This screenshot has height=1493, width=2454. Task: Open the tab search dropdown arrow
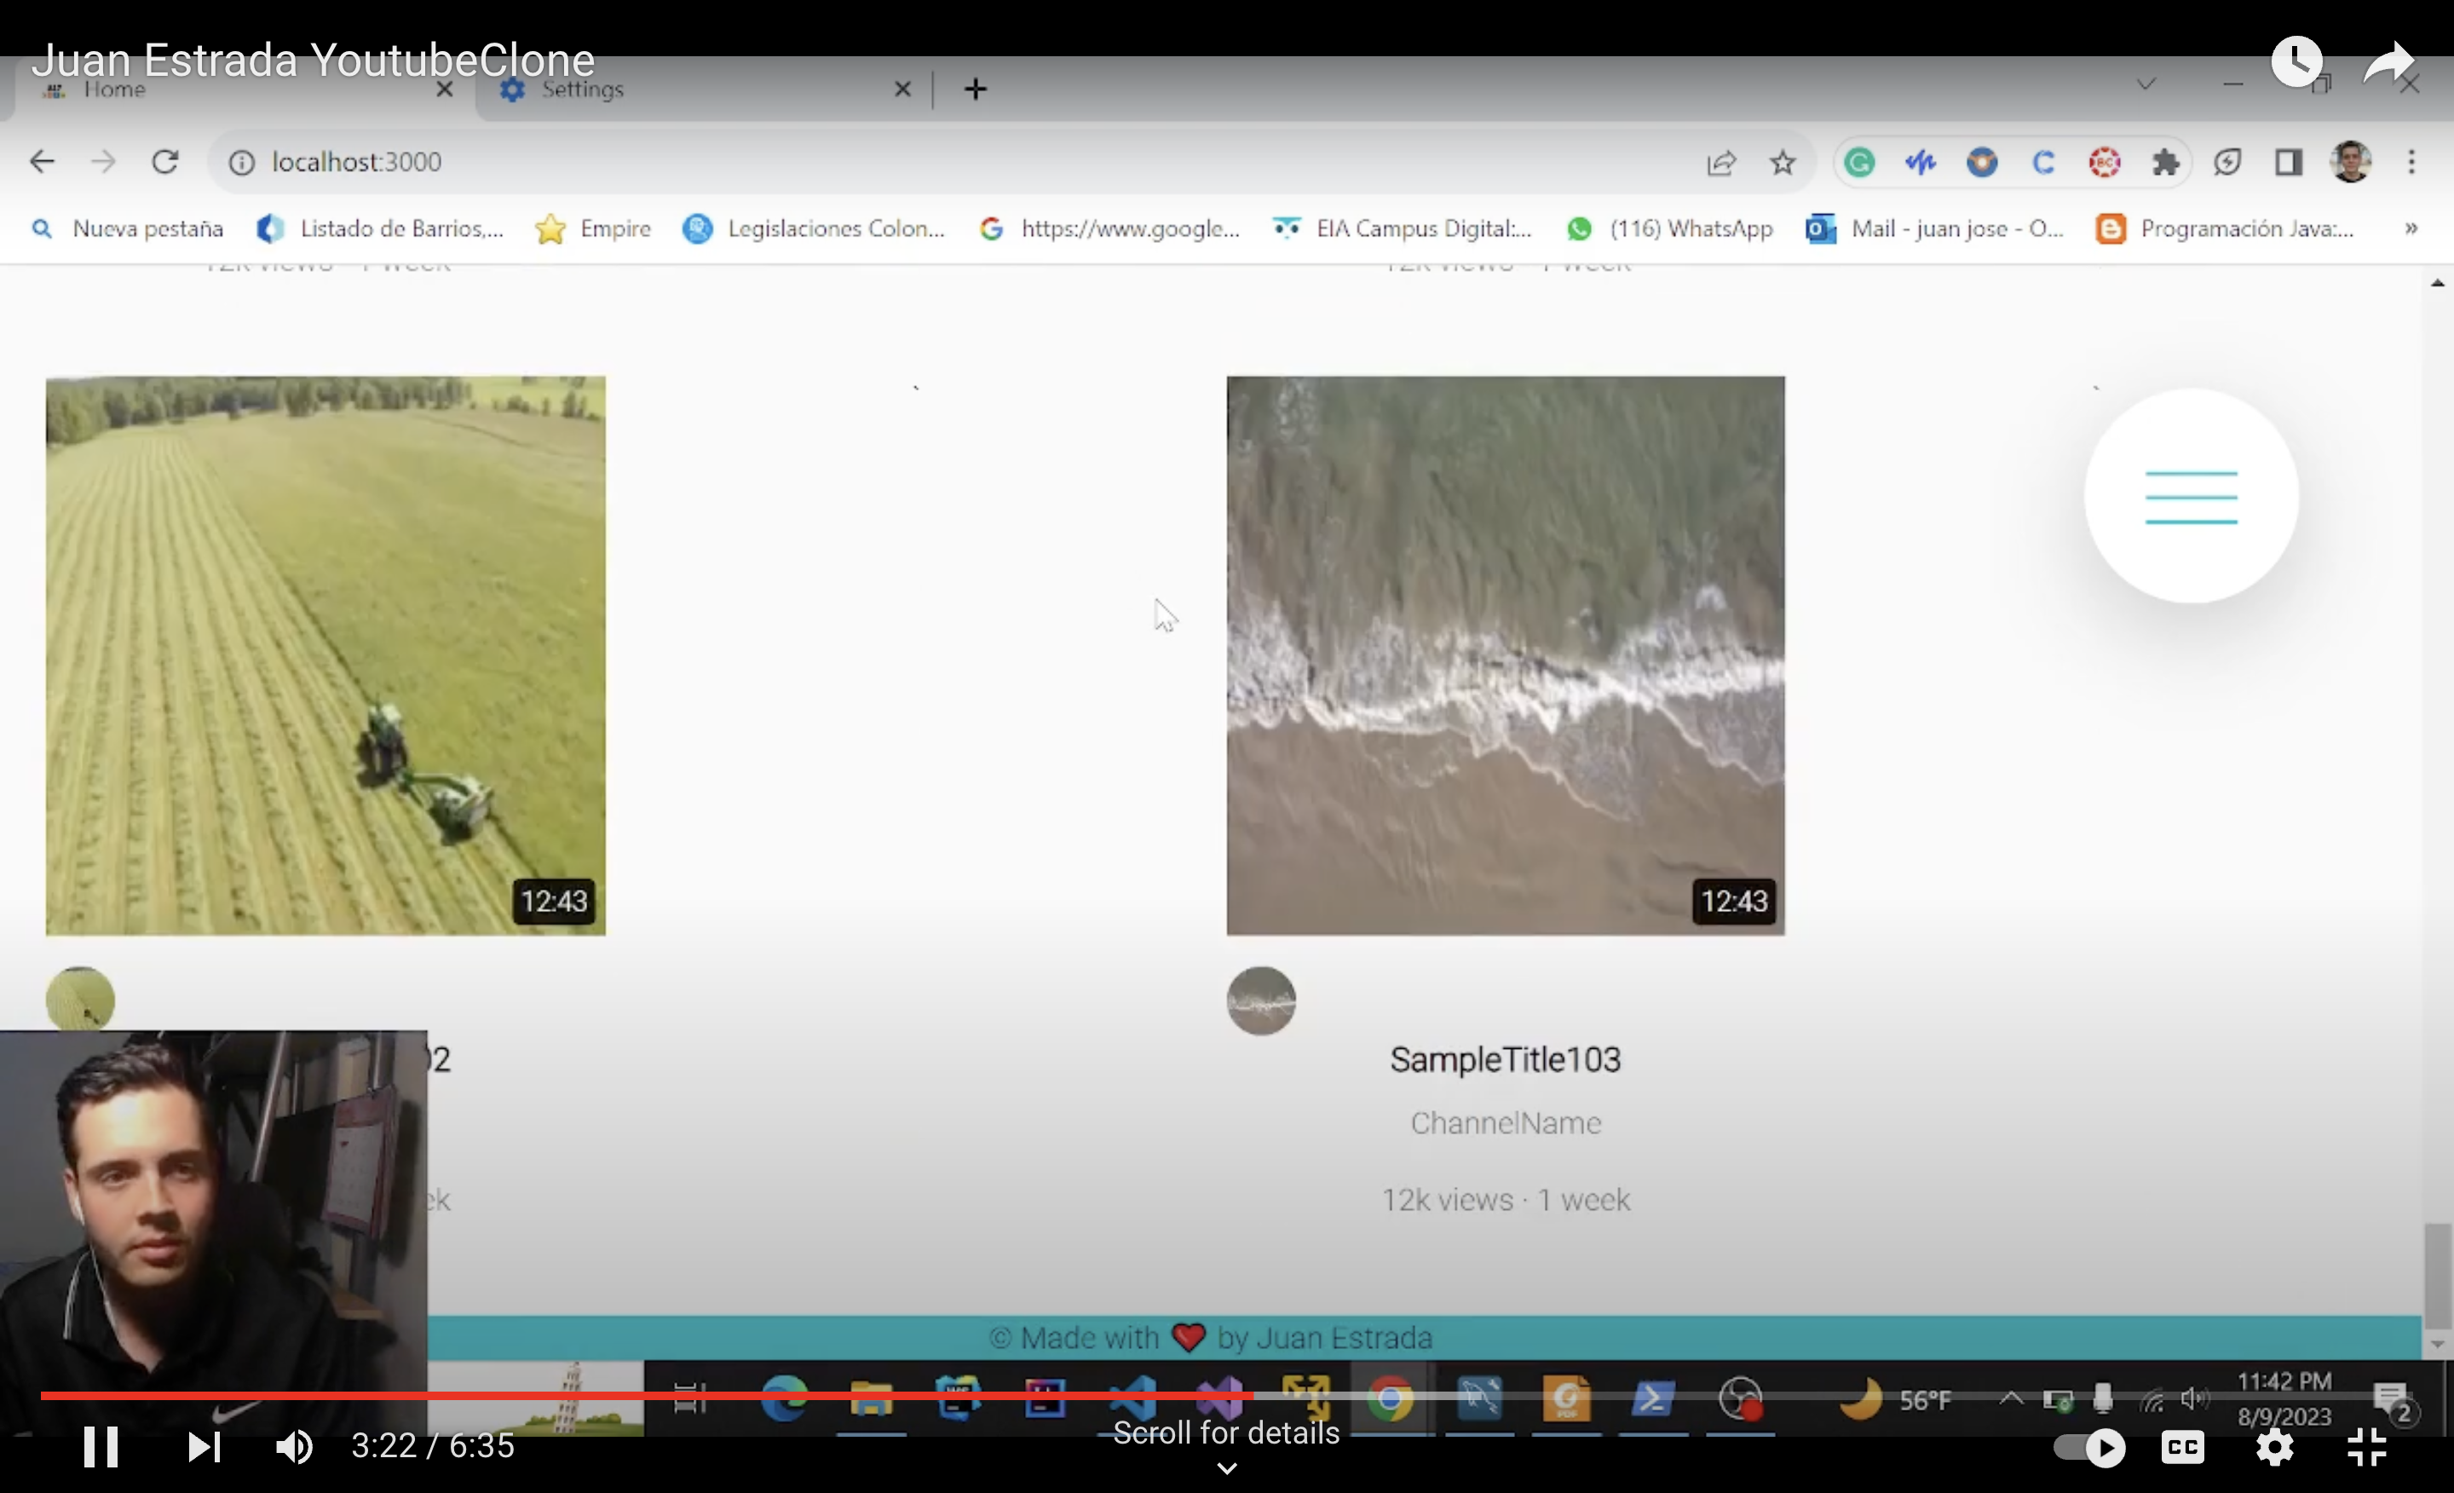2146,84
